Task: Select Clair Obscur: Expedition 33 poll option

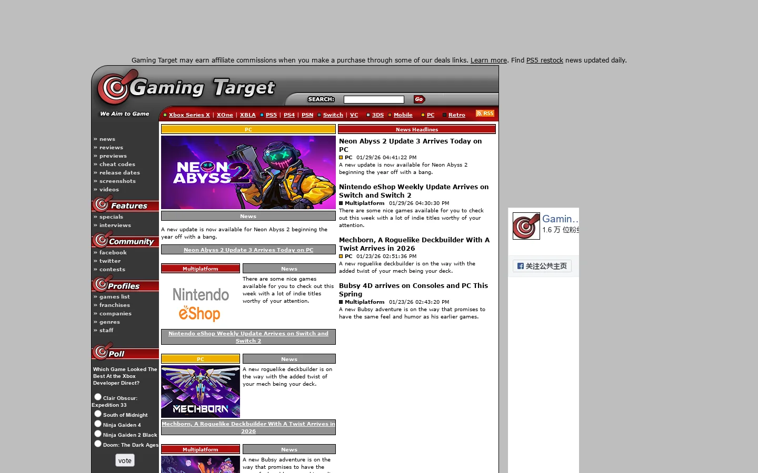Action: [x=98, y=397]
